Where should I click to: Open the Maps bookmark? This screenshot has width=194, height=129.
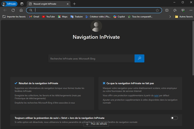63,17
